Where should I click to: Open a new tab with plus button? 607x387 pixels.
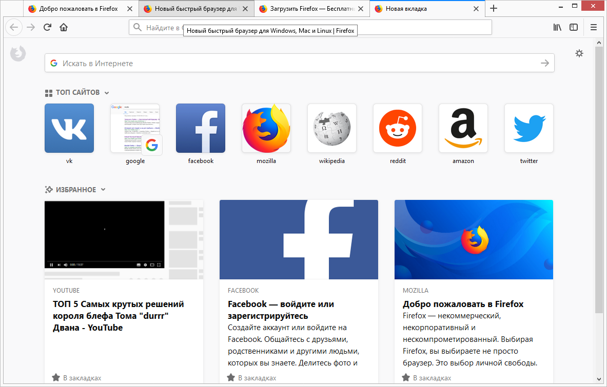[494, 8]
